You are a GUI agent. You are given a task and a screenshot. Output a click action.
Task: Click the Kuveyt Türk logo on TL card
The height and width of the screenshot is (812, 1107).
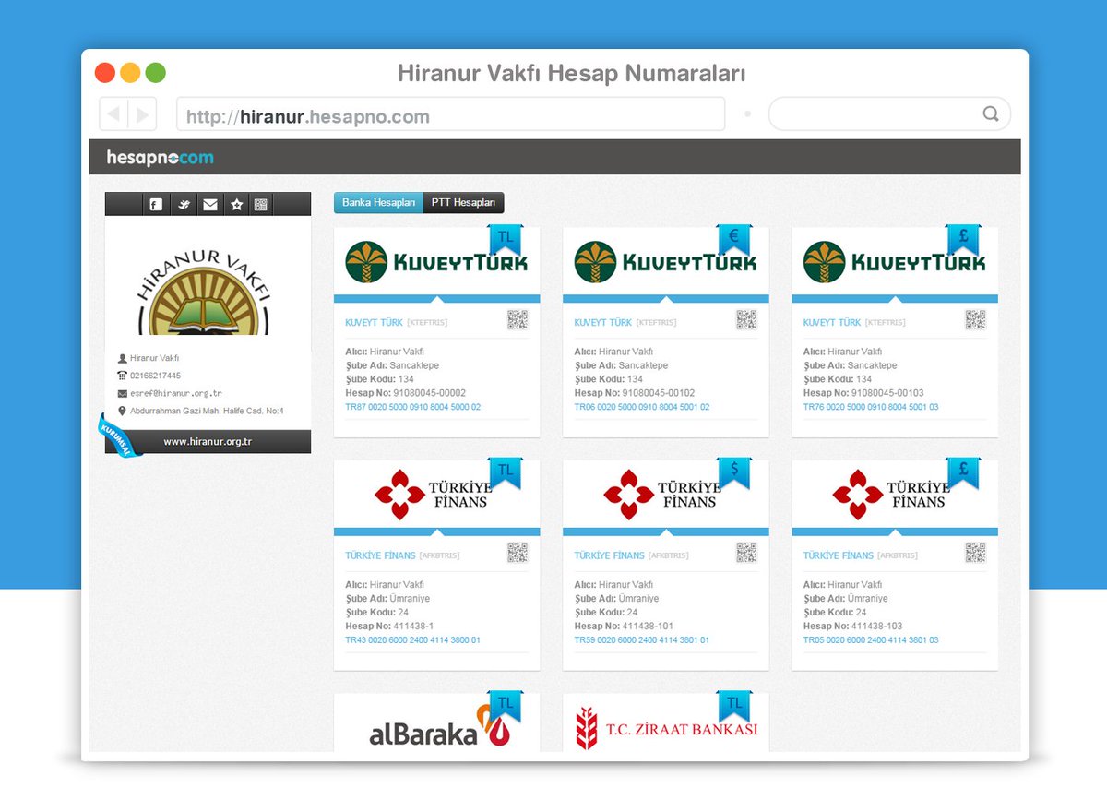(436, 261)
